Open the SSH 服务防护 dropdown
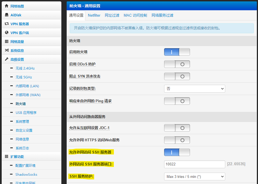The width and height of the screenshot is (258, 184). pyautogui.click(x=194, y=177)
